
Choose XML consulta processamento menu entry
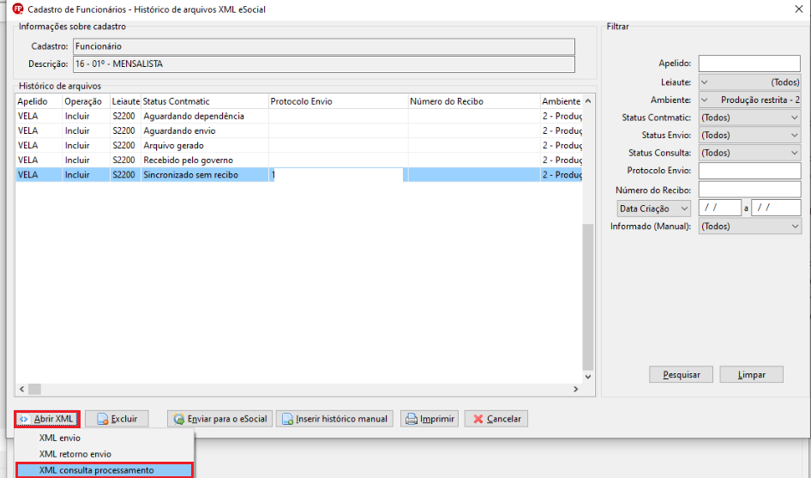click(105, 470)
